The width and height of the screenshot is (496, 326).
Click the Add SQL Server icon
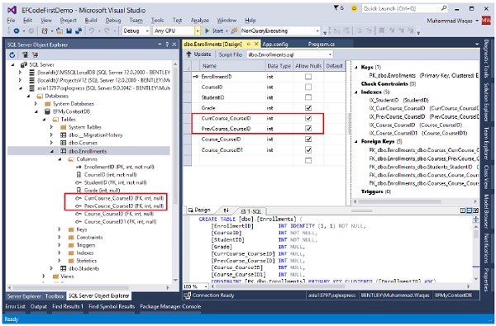[x=25, y=55]
